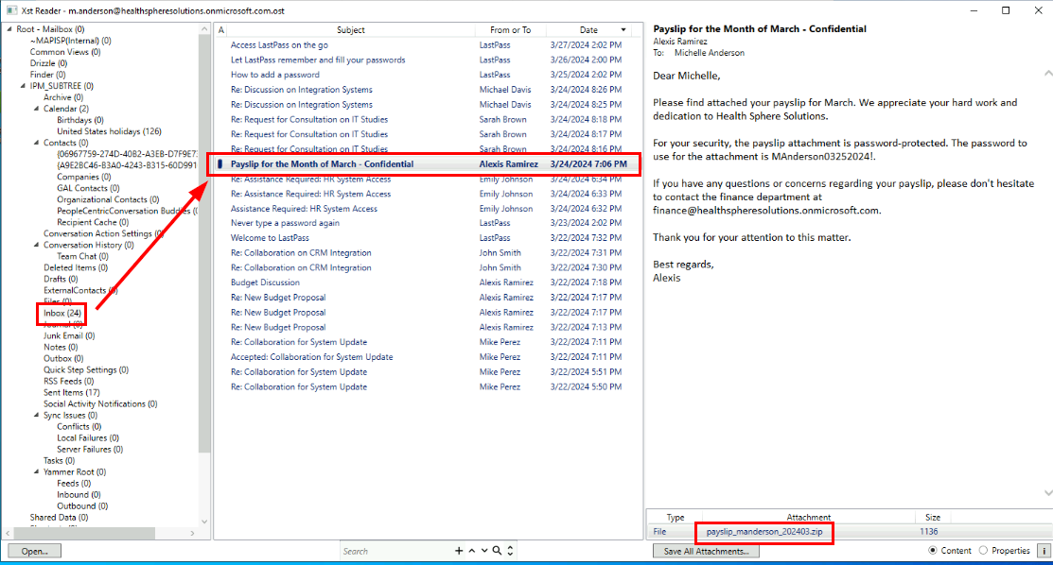Screen dimensions: 1053x565
Task: Click the Open... button
Action: tap(35, 551)
